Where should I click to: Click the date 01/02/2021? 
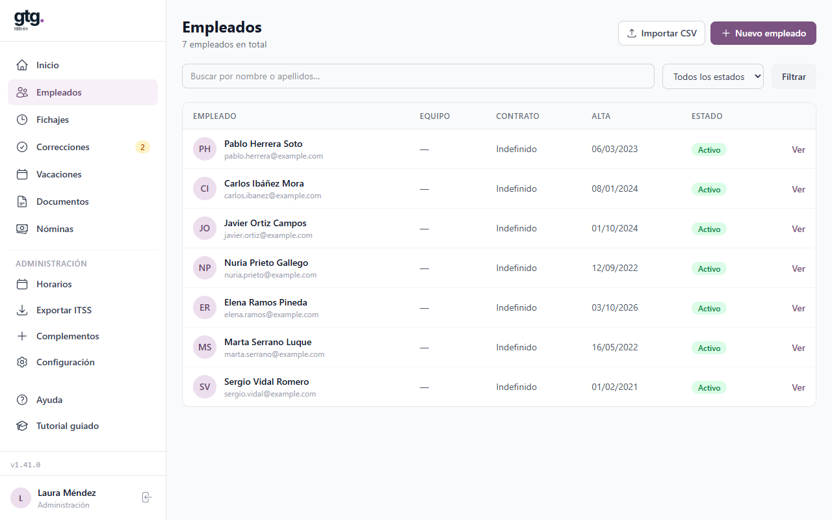[615, 387]
